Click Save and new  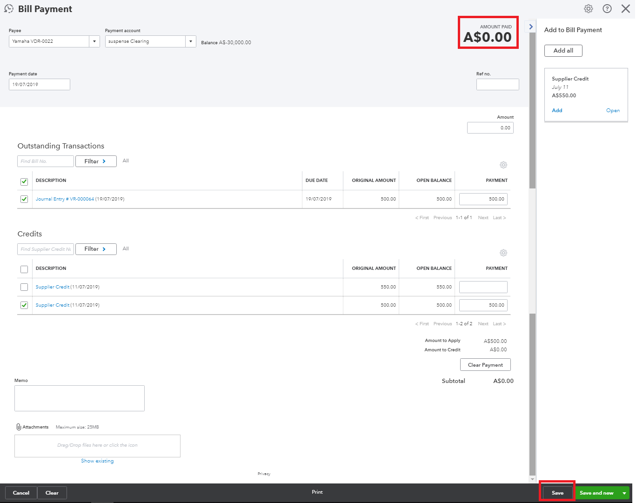(596, 493)
